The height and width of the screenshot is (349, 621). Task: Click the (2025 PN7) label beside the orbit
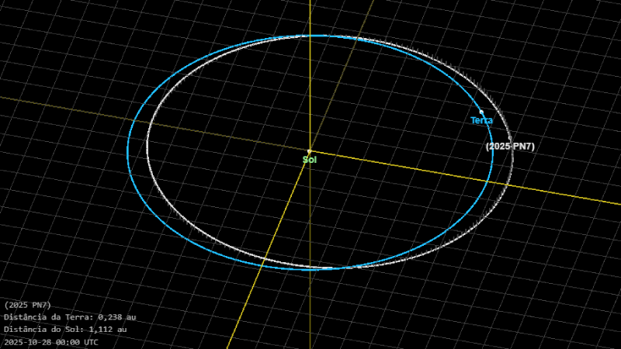pos(510,147)
